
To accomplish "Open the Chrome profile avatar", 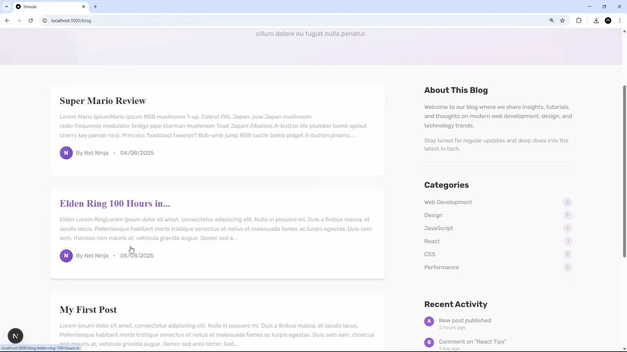I will 608,20.
